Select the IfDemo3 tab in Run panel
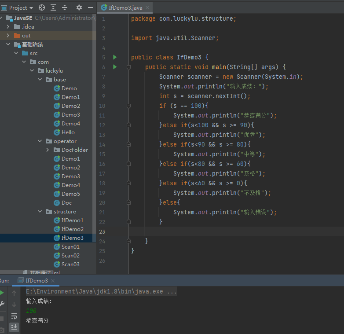The width and height of the screenshot is (344, 334). tap(37, 280)
